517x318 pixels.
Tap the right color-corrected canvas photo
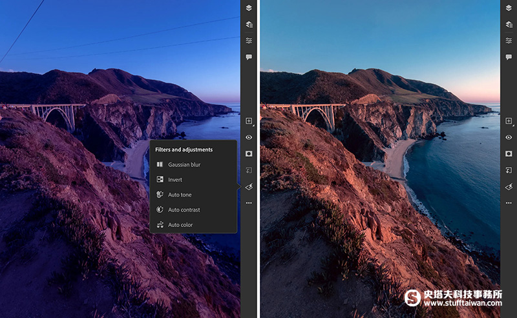380,159
